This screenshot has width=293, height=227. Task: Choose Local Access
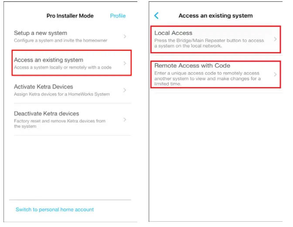216,39
